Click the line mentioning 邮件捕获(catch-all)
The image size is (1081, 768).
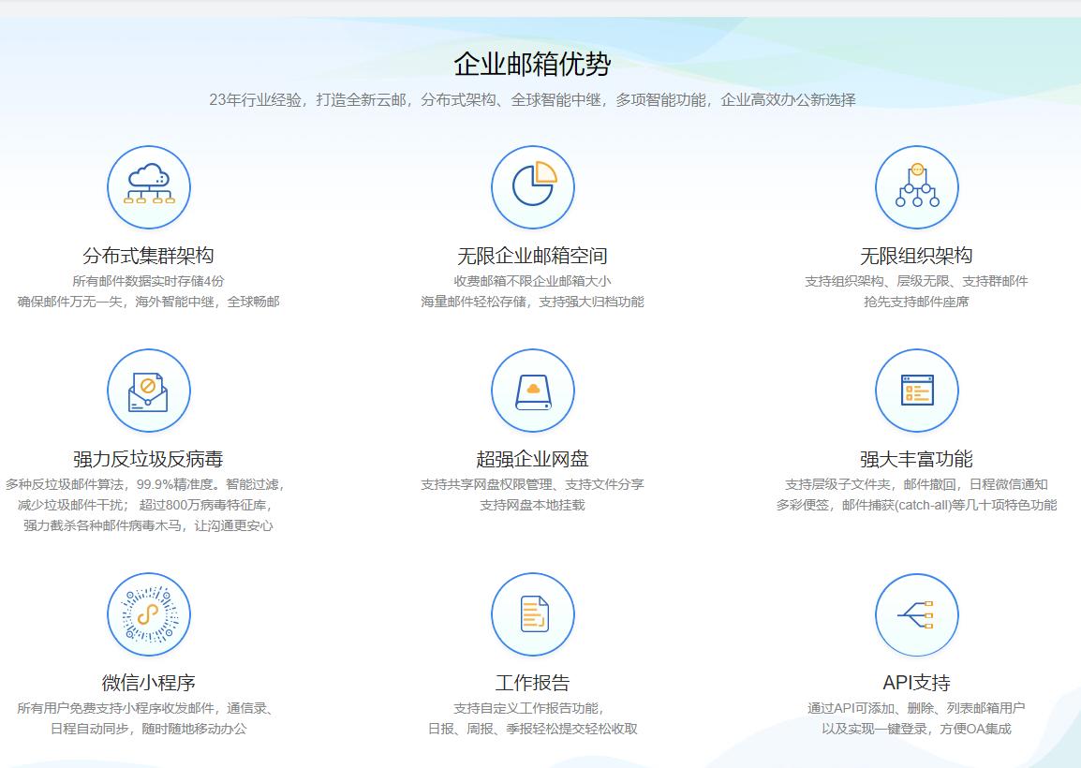(x=916, y=506)
